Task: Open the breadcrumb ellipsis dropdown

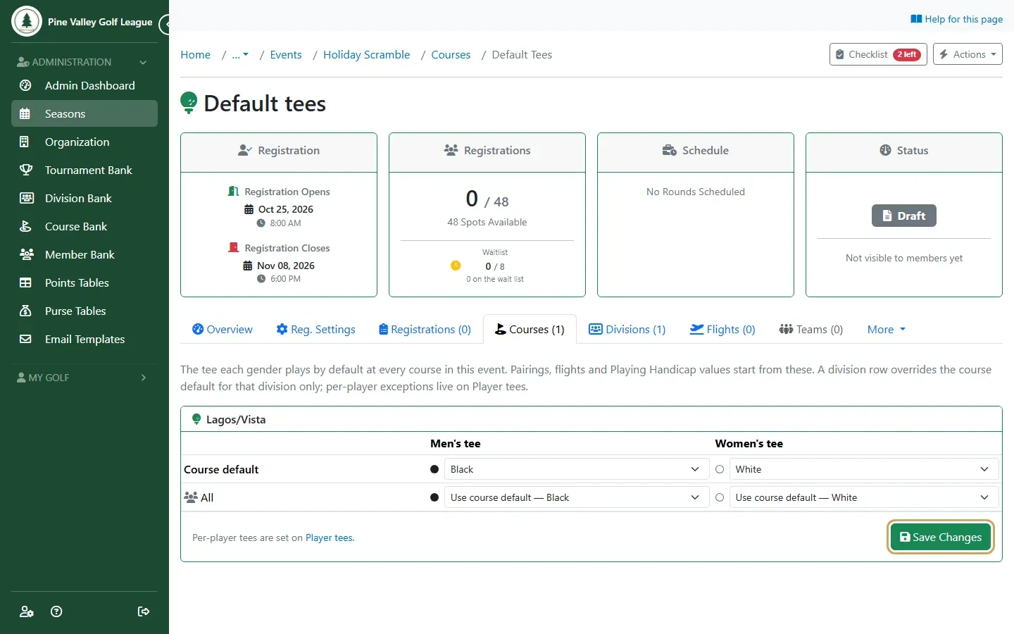Action: pos(240,55)
